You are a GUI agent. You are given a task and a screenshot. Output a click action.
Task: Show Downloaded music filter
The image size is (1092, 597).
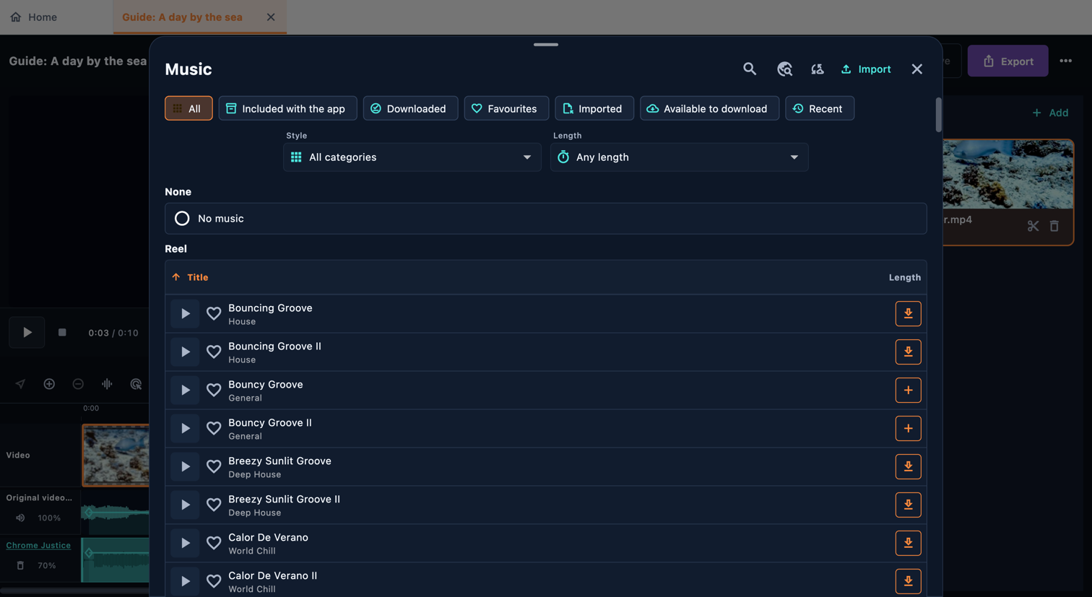tap(410, 108)
